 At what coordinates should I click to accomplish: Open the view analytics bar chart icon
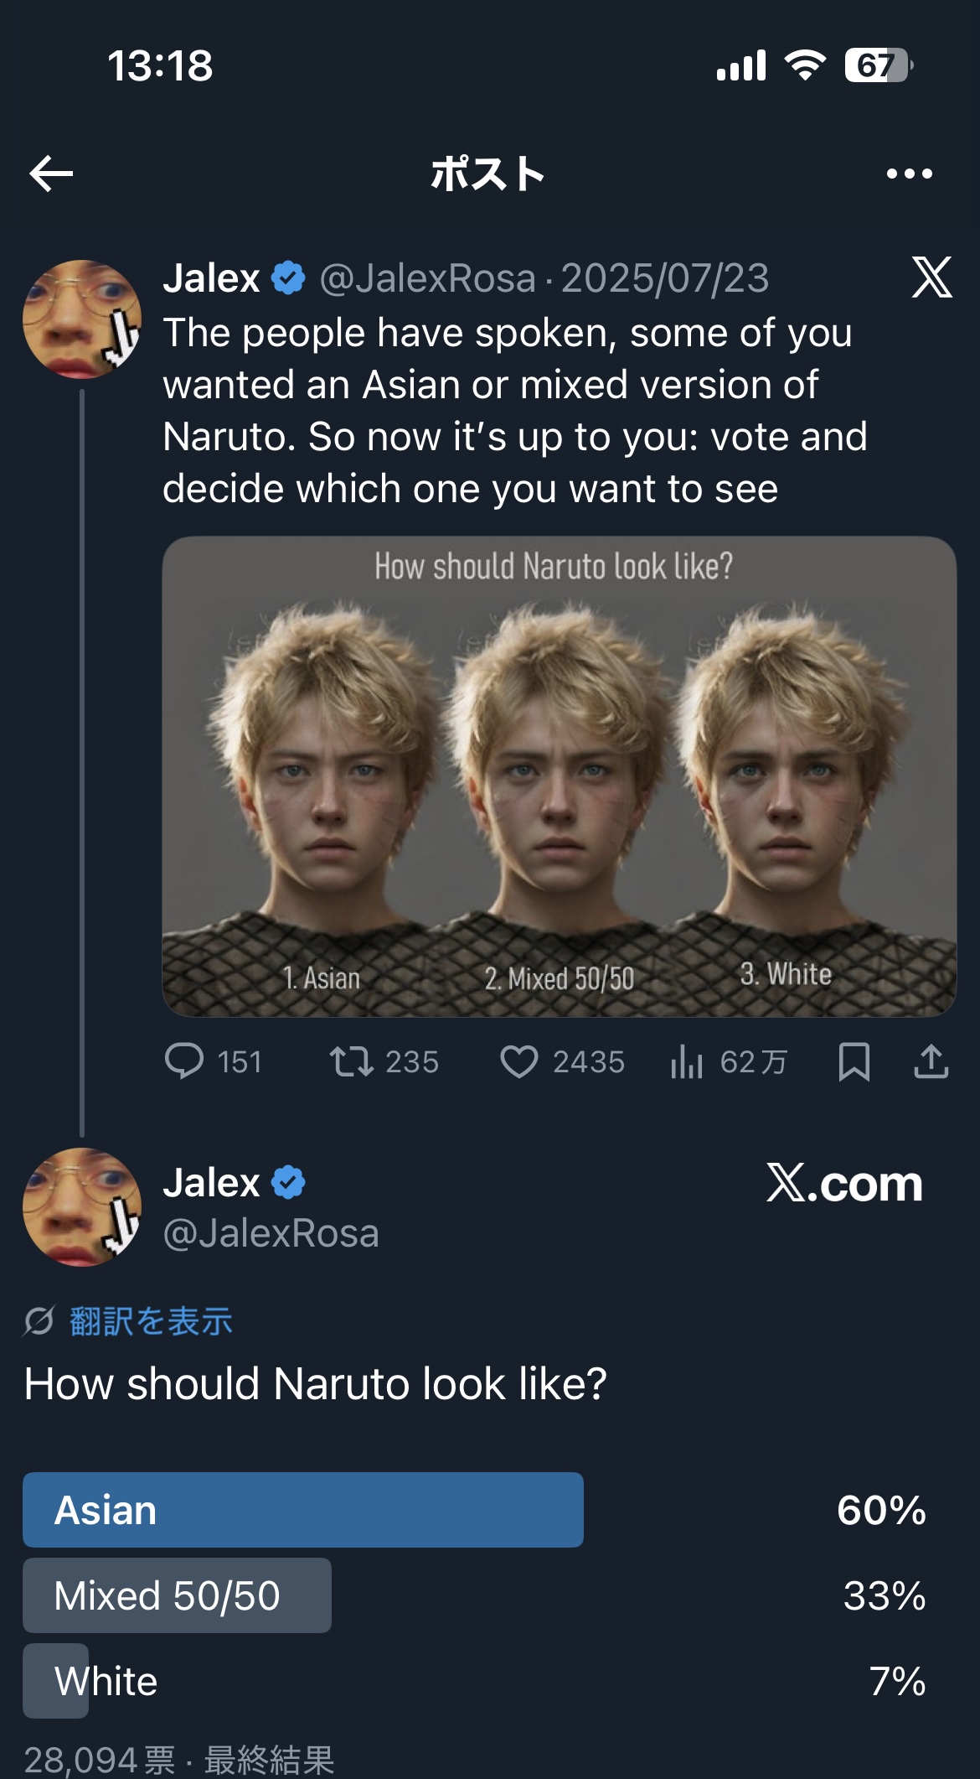686,1061
